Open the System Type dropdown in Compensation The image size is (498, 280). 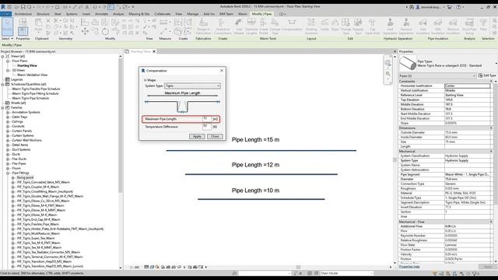pyautogui.click(x=192, y=86)
